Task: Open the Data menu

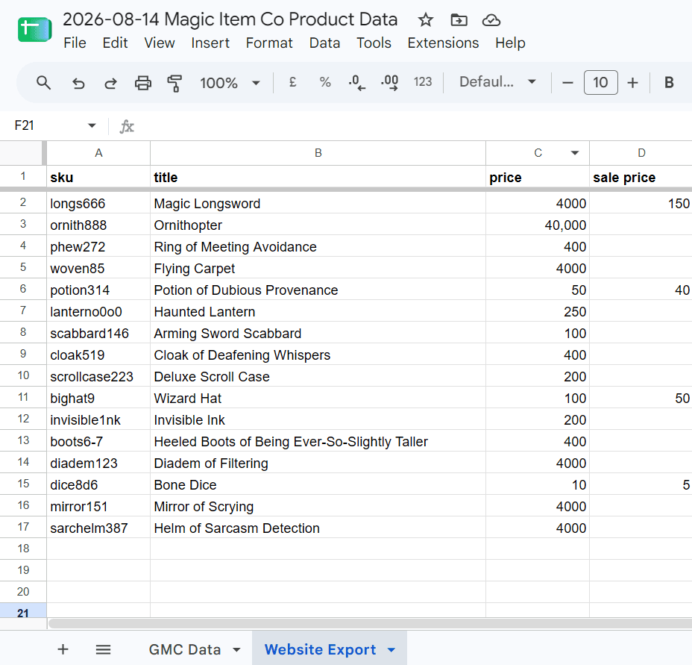Action: [x=325, y=43]
